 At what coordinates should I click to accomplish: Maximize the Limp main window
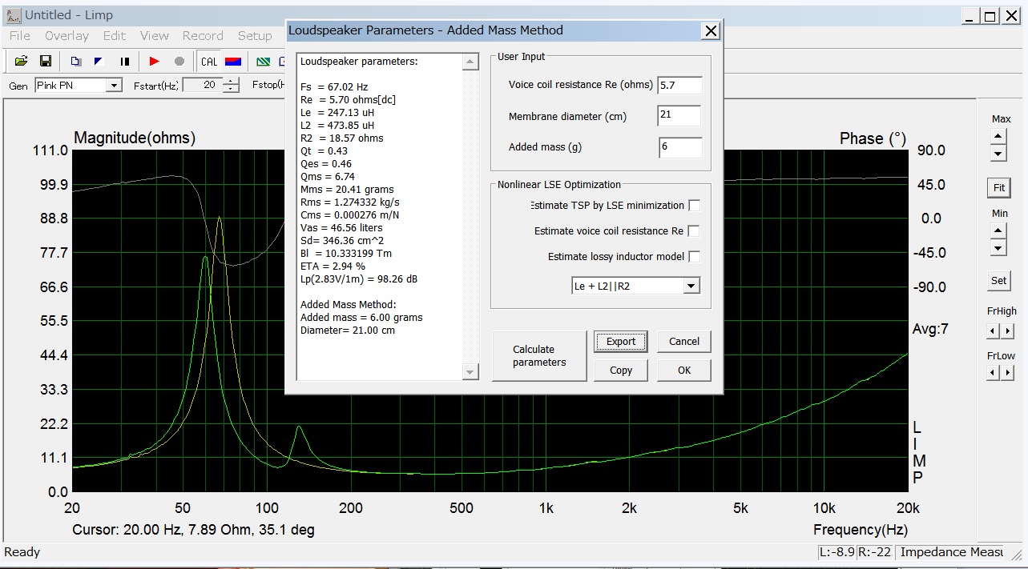click(990, 16)
